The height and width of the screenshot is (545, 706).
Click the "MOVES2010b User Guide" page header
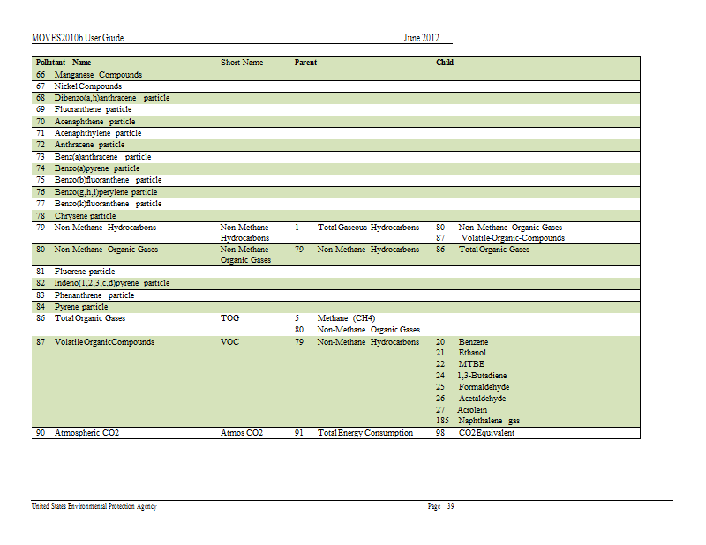[x=77, y=38]
